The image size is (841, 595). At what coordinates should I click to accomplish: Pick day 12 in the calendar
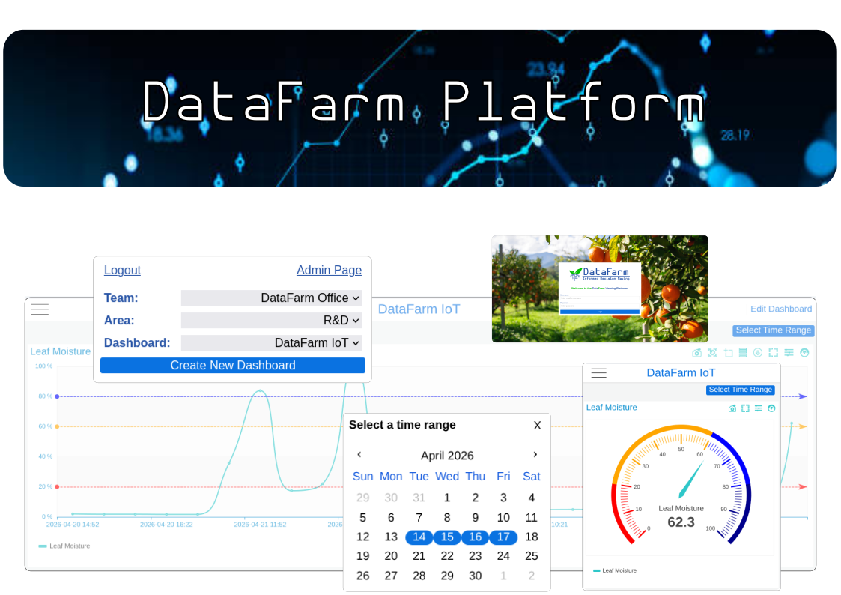click(x=363, y=537)
